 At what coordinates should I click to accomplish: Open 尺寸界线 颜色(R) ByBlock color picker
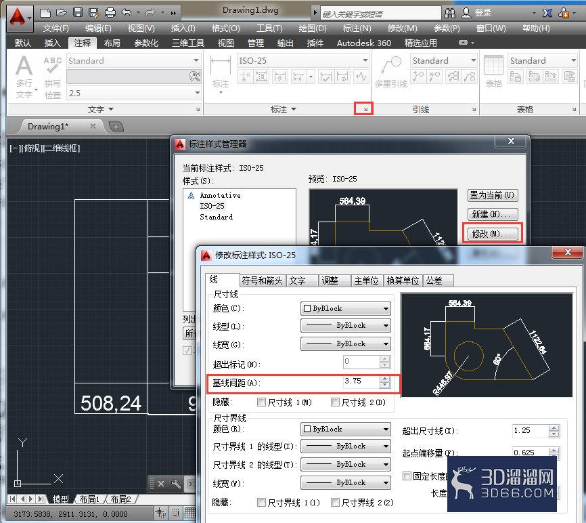tap(346, 429)
